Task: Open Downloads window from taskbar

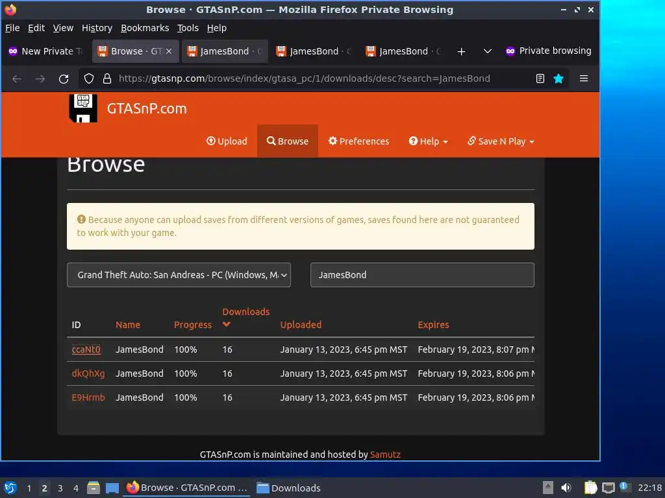Action: 289,488
